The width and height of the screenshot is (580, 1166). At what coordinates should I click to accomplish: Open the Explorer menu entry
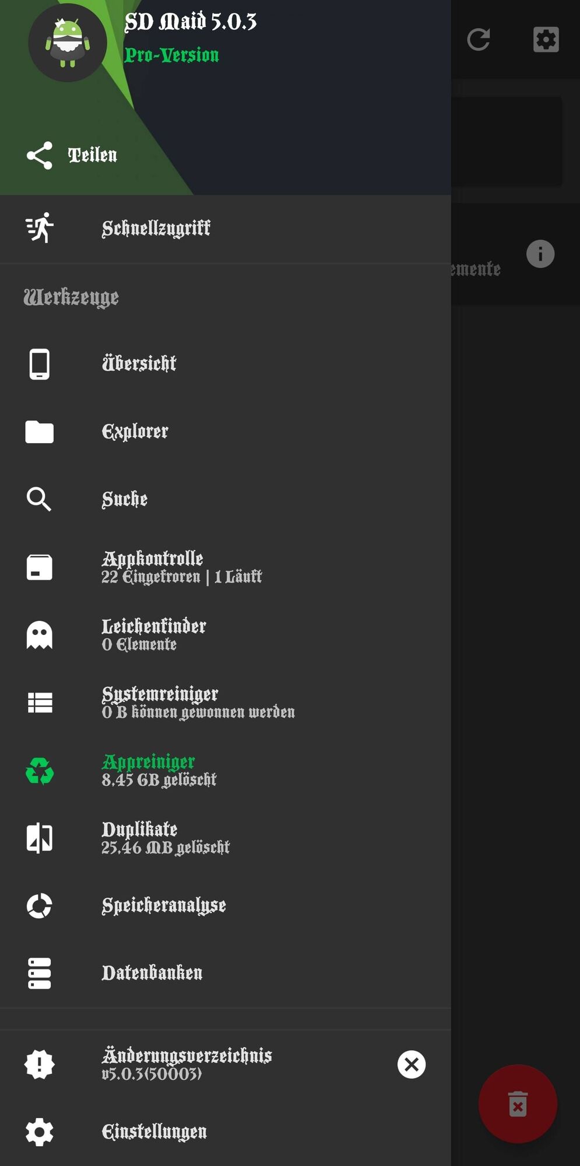tap(135, 432)
